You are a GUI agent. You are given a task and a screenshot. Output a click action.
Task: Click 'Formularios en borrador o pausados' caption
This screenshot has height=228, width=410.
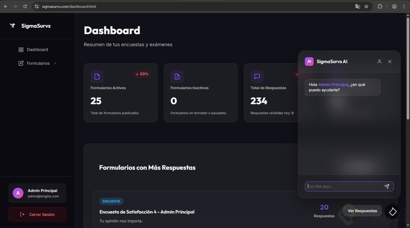(x=198, y=113)
